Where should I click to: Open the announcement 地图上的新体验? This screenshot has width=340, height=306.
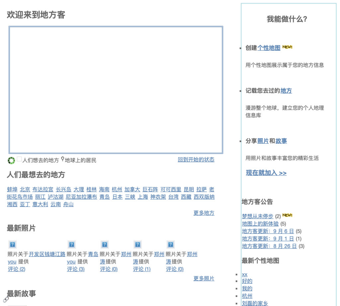[x=260, y=224]
